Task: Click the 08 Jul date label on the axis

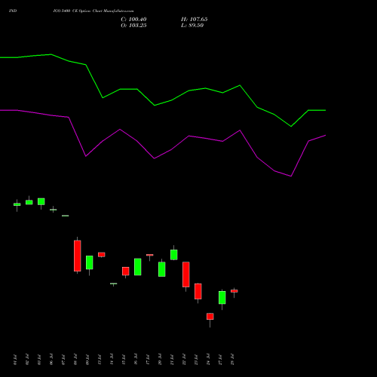Action: coord(75,360)
